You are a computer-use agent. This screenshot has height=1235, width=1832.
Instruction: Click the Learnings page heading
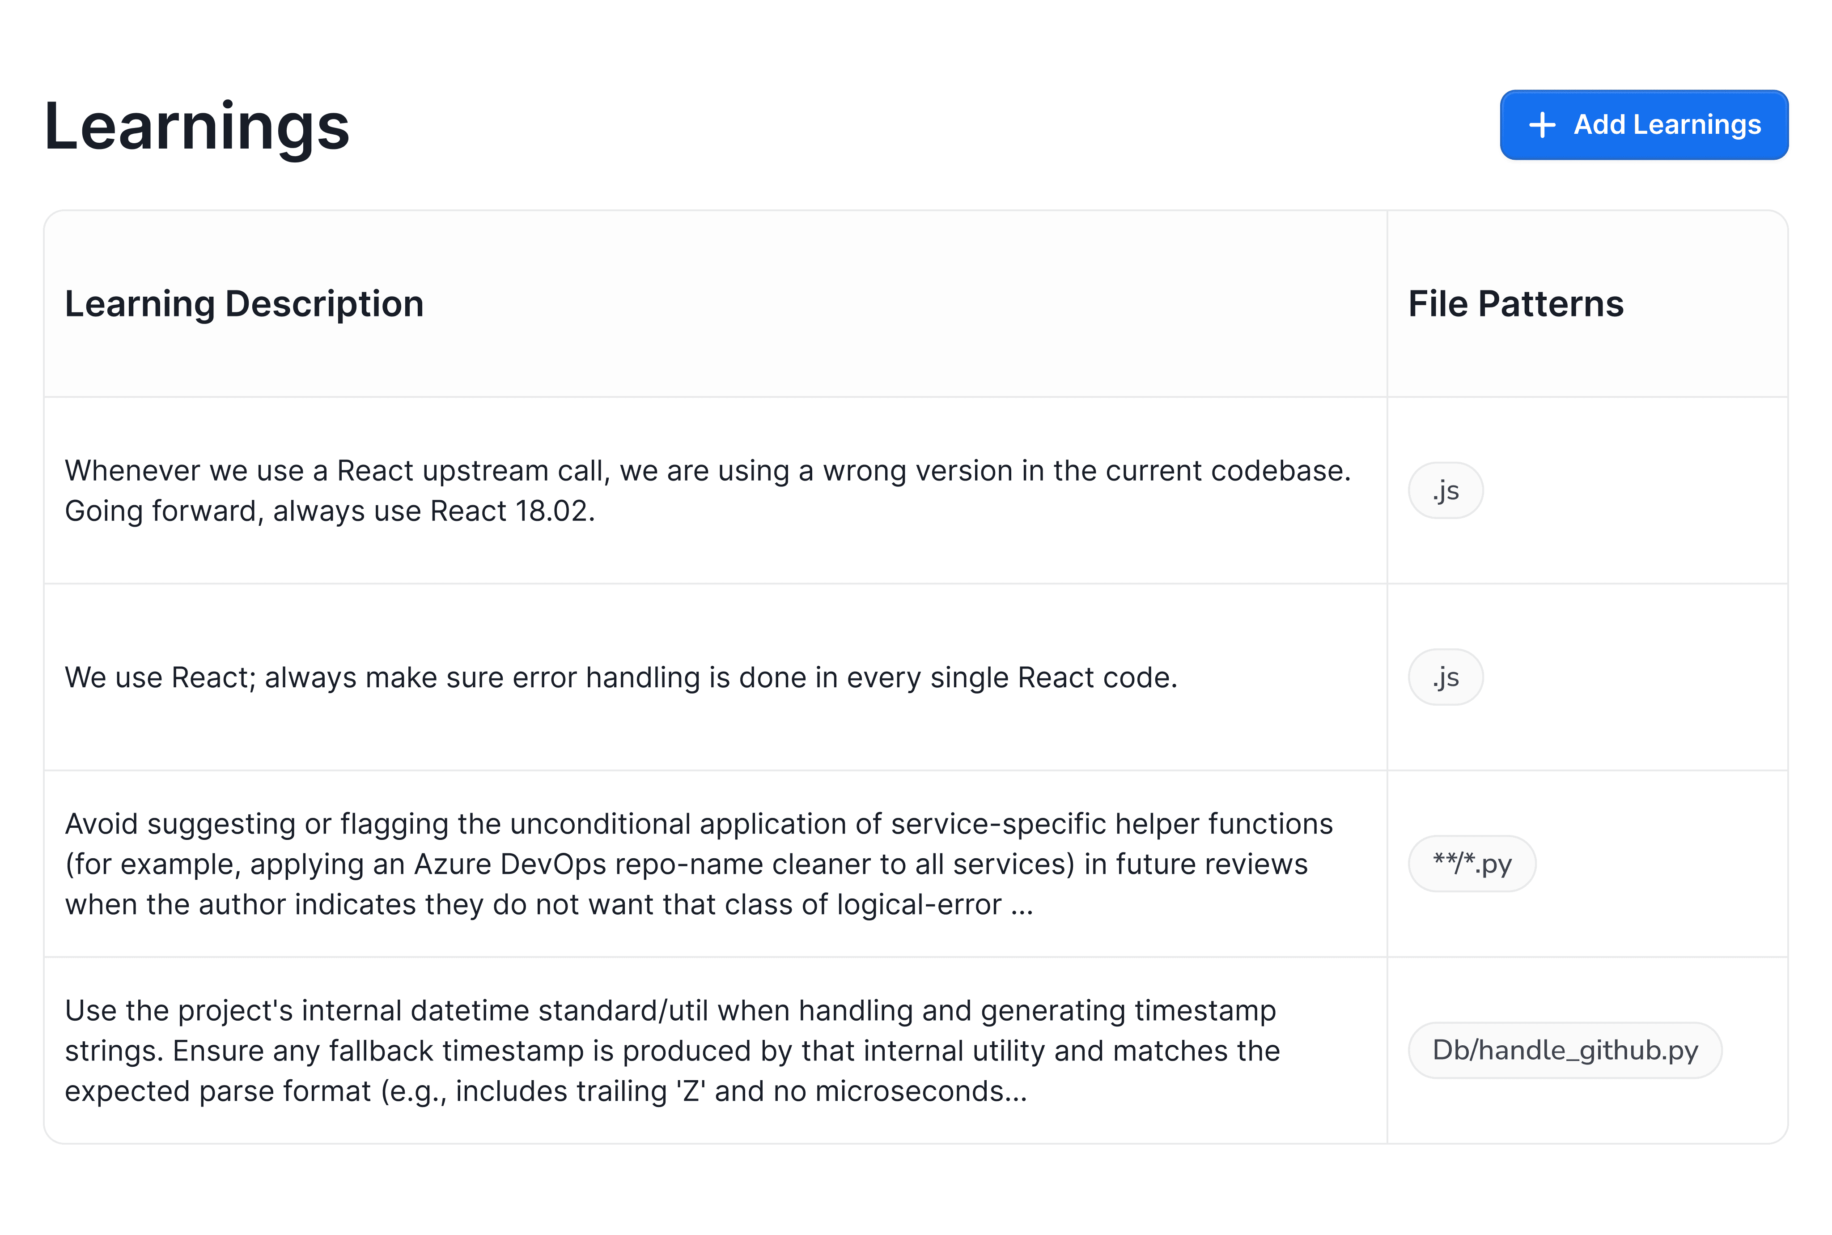tap(197, 127)
